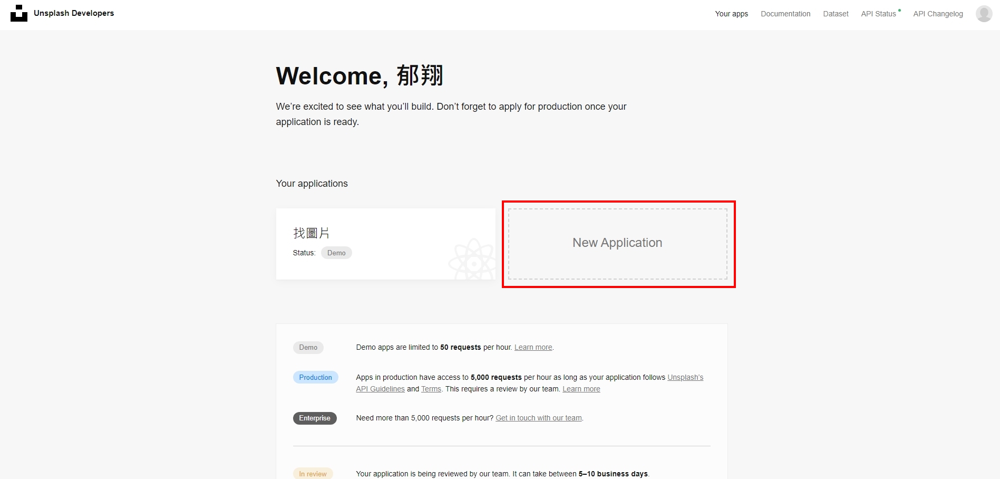Open the Documentation nav item
This screenshot has height=479, width=1000.
[x=785, y=14]
